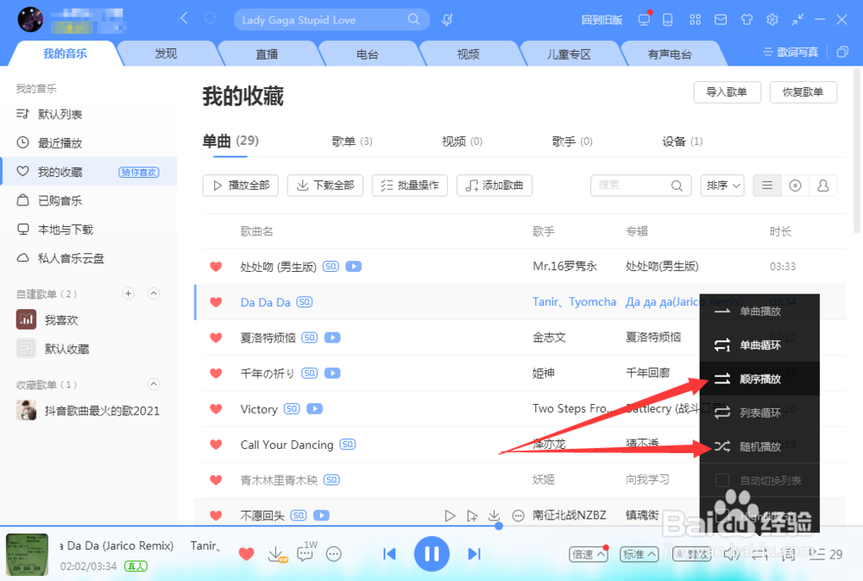Open the 排序 sort dropdown
863x581 pixels.
coord(722,186)
